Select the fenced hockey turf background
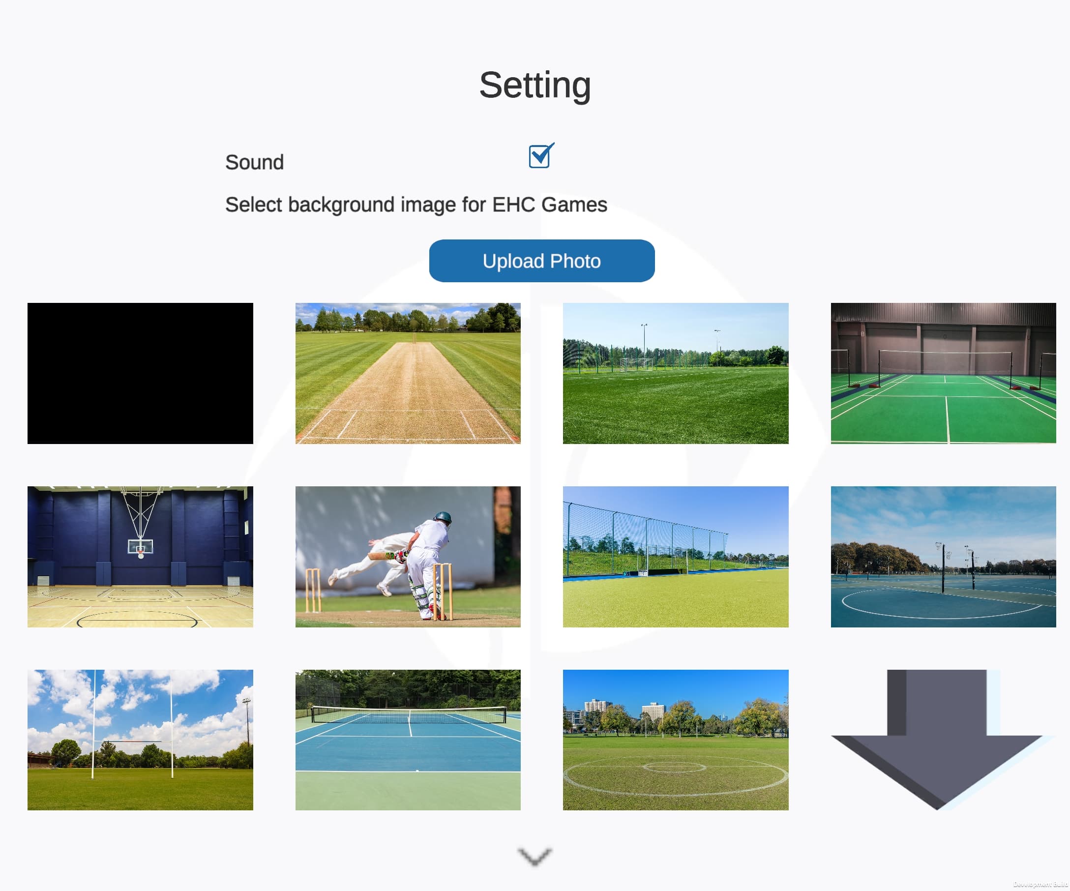The height and width of the screenshot is (891, 1070). click(x=676, y=557)
